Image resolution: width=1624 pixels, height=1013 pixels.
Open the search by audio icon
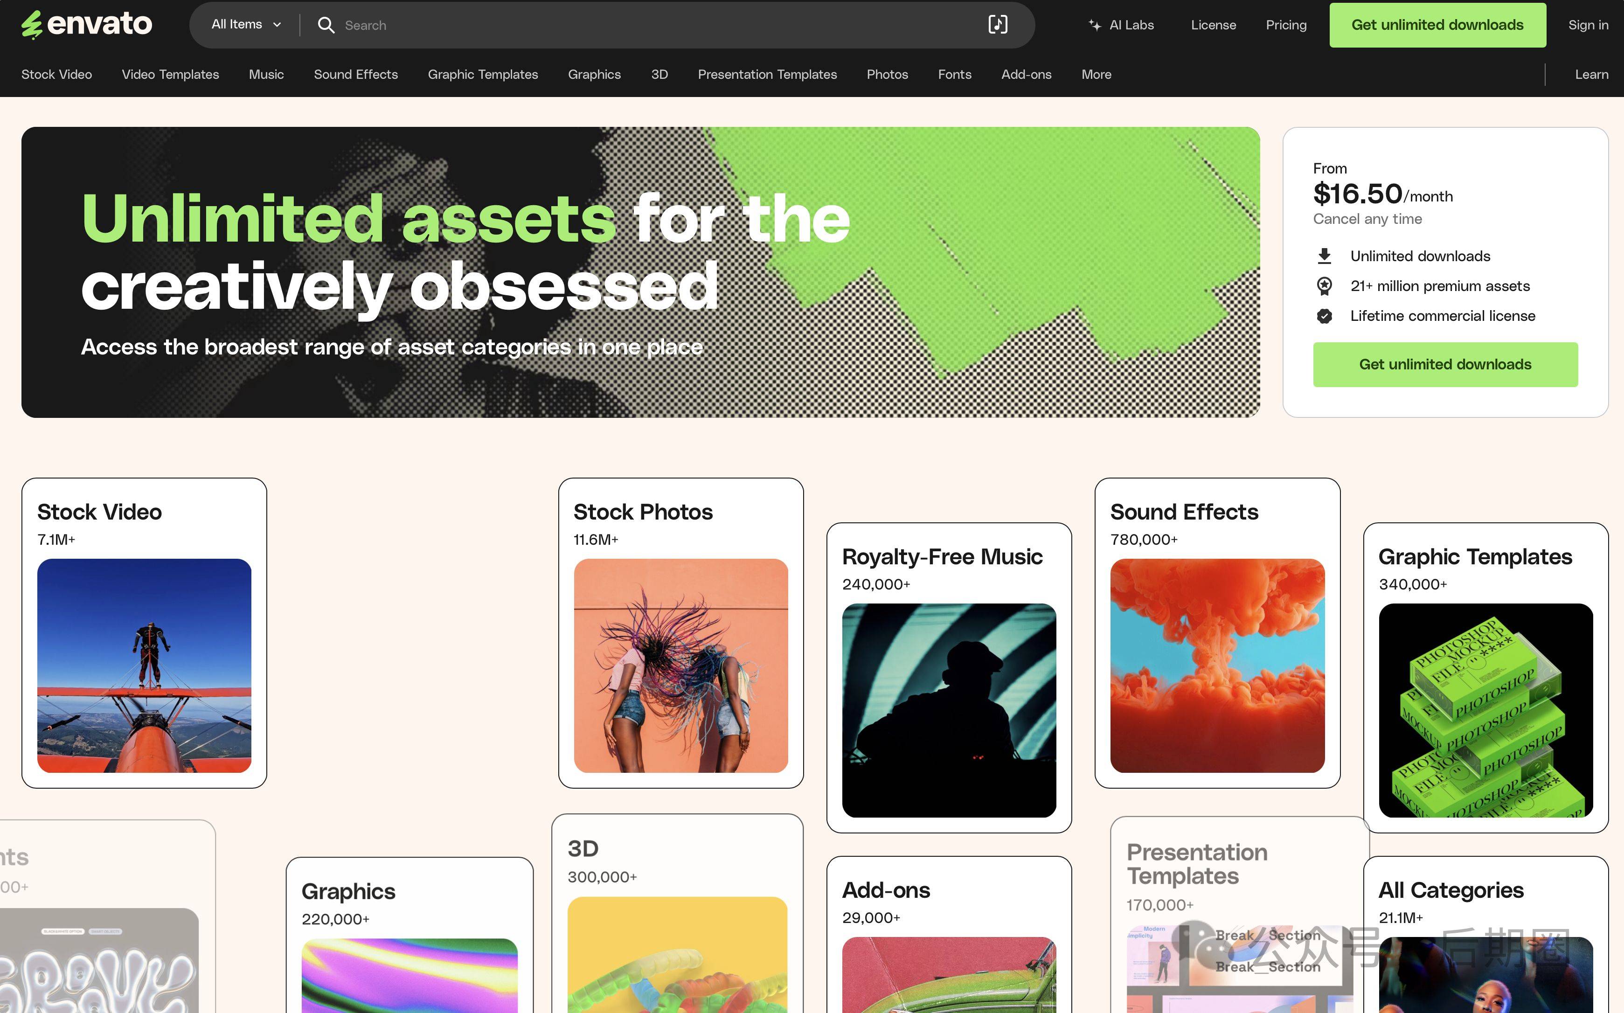click(x=998, y=25)
